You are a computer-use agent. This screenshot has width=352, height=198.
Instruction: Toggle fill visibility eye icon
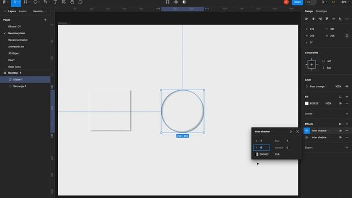coord(340,103)
